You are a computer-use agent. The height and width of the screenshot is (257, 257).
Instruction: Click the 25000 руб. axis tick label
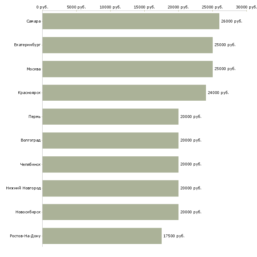(212, 7)
